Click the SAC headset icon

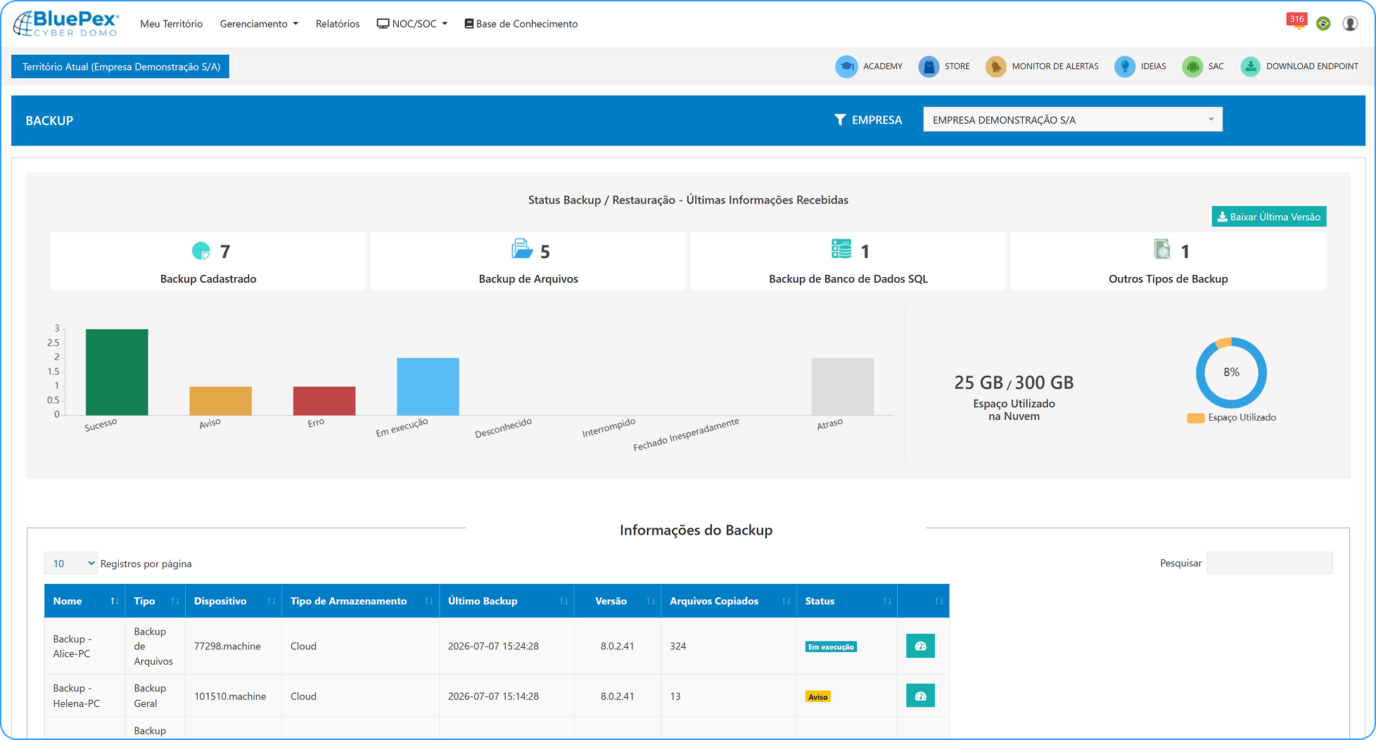click(x=1192, y=67)
